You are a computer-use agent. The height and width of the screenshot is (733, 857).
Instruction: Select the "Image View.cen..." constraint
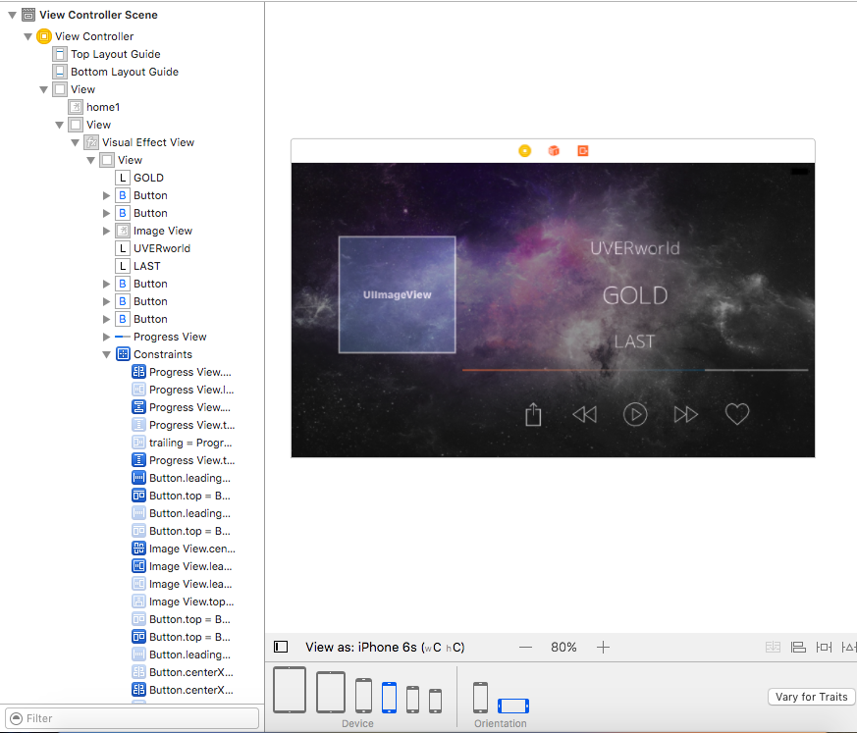(x=191, y=549)
